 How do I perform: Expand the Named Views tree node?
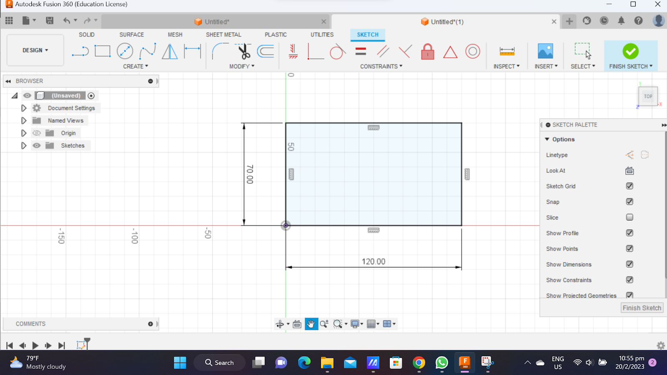24,120
